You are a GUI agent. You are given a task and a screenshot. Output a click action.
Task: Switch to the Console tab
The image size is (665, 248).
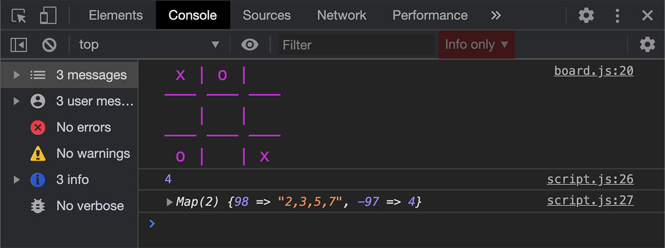[192, 15]
